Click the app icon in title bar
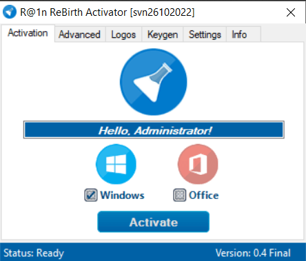Image resolution: width=306 pixels, height=261 pixels. pos(10,12)
